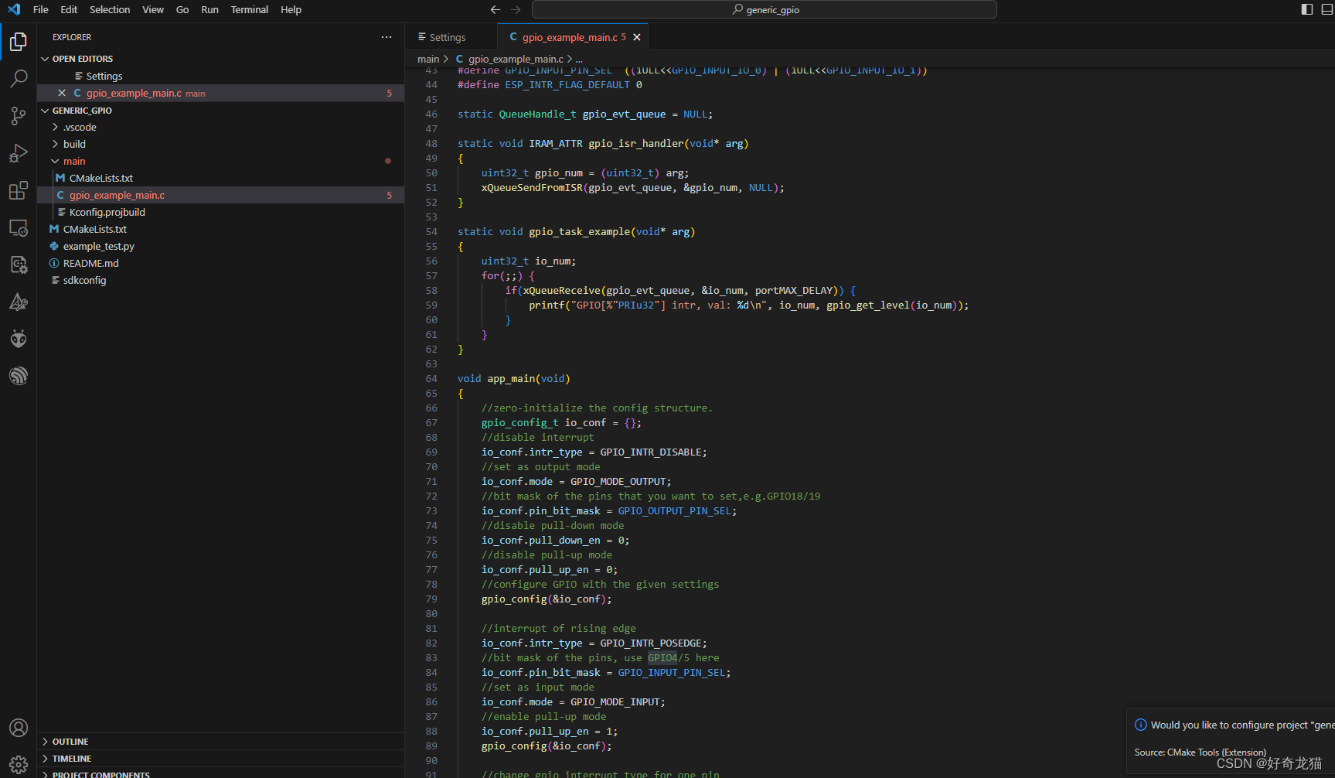1335x778 pixels.
Task: Close gpio_example_main.c editor tab
Action: coord(637,37)
